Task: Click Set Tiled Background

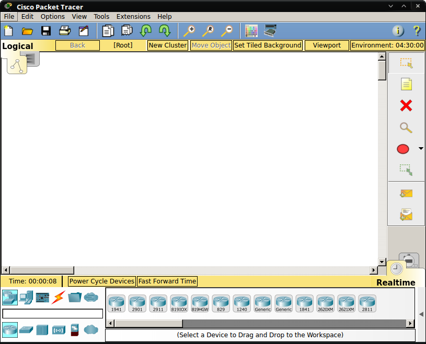Action: [x=268, y=45]
